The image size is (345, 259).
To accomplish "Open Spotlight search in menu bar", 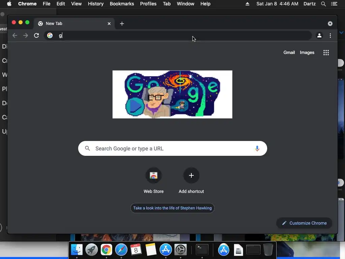I will pos(323,4).
